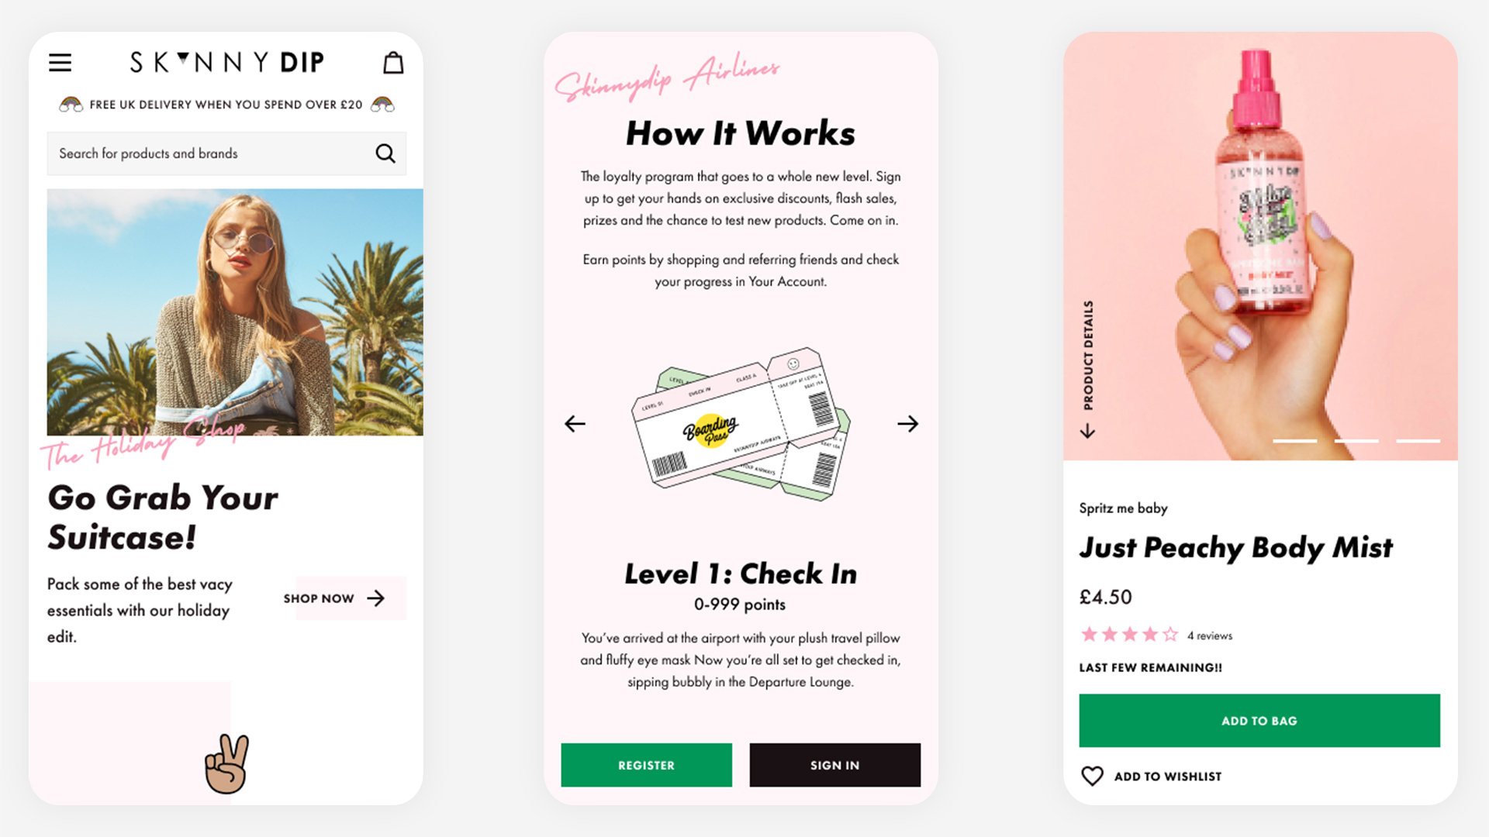Click the SHOP NOW arrow link
This screenshot has width=1489, height=837.
[333, 597]
